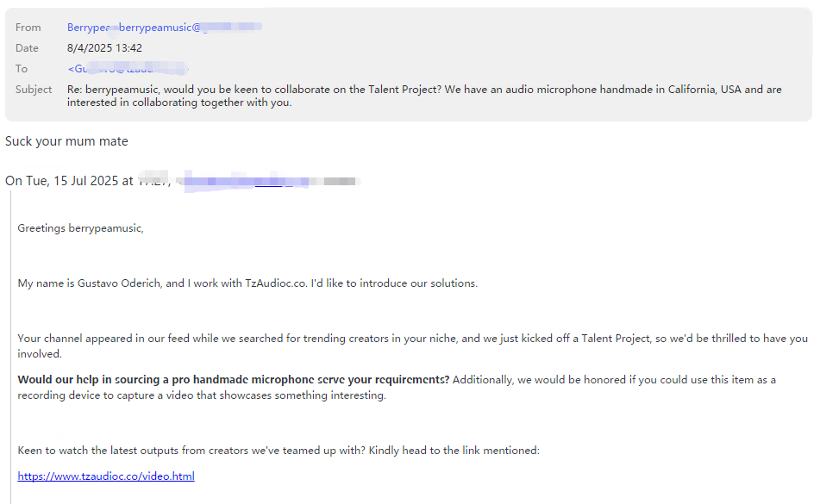Click the 'Your channel appeared in our feed' paragraph
Image resolution: width=820 pixels, height=504 pixels.
point(413,345)
